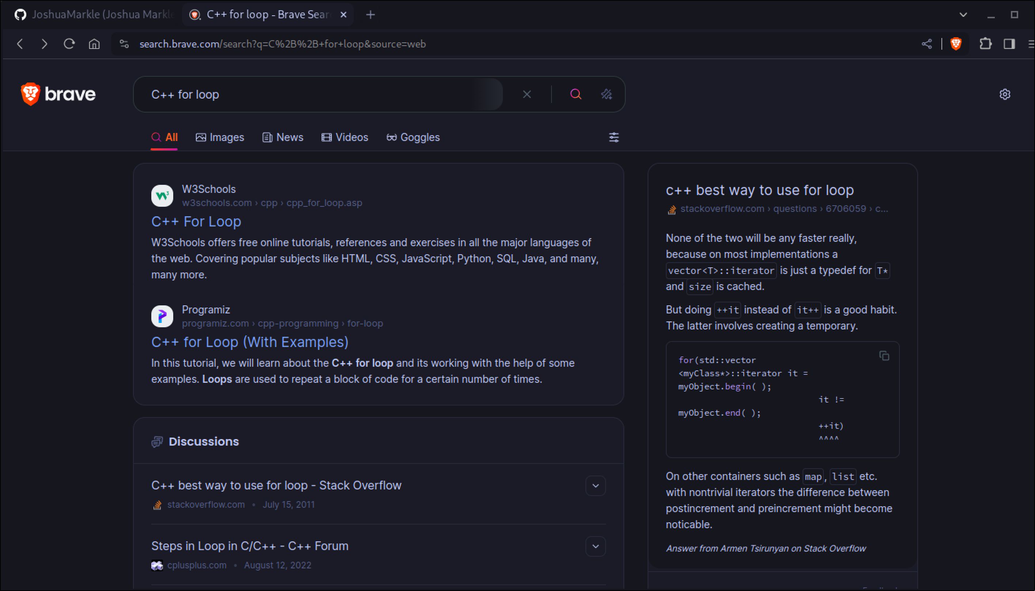This screenshot has width=1035, height=591.
Task: Click the 'Discussions' heading
Action: click(x=204, y=442)
